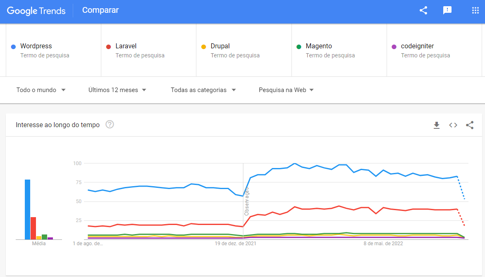Click the Observação marker on chart

point(246,201)
